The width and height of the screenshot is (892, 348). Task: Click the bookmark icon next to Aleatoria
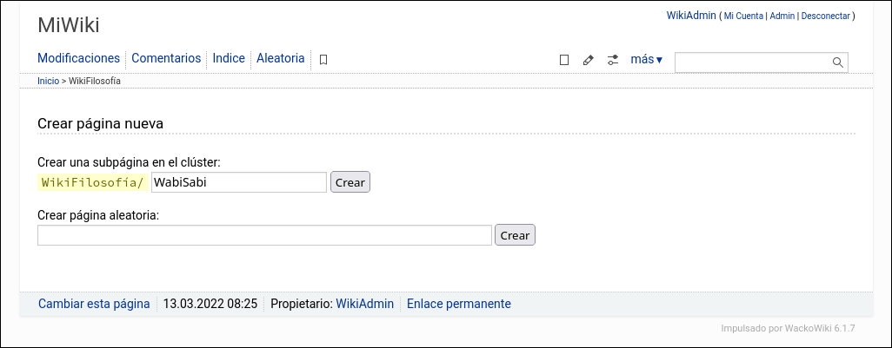tap(323, 60)
